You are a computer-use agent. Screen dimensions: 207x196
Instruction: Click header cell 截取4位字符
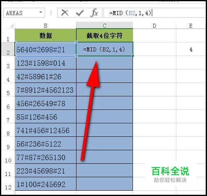pos(104,36)
